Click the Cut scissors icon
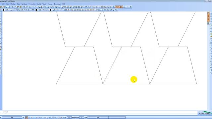The width and height of the screenshot is (212, 119). coord(13,7)
